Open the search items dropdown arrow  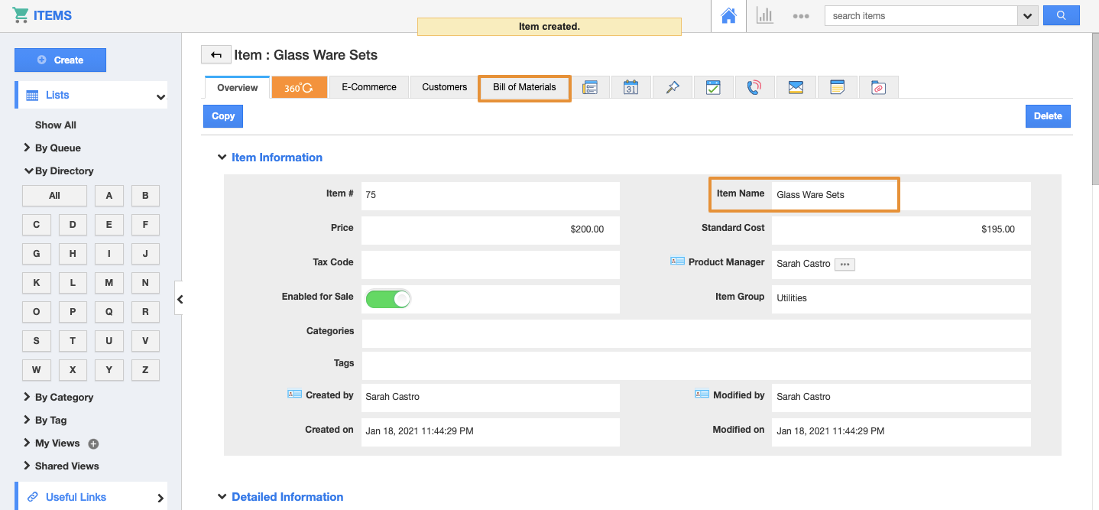click(x=1027, y=16)
